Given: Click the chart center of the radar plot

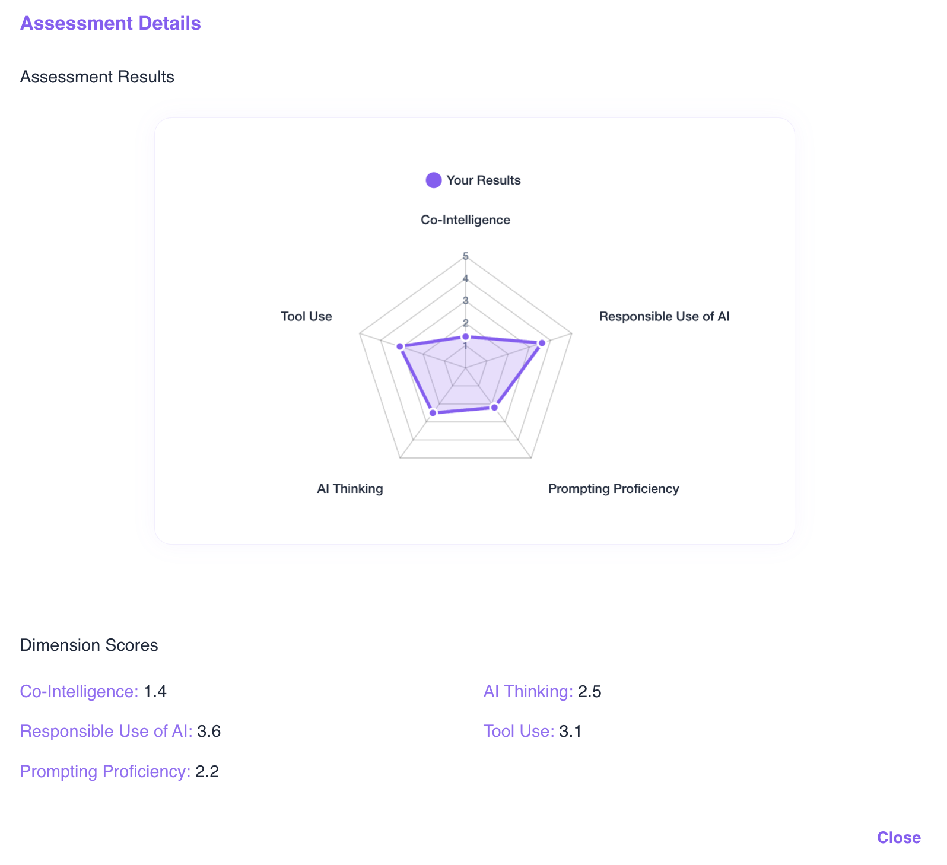Looking at the screenshot, I should pyautogui.click(x=467, y=369).
